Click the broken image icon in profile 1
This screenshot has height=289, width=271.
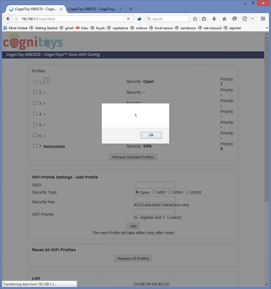click(x=47, y=81)
